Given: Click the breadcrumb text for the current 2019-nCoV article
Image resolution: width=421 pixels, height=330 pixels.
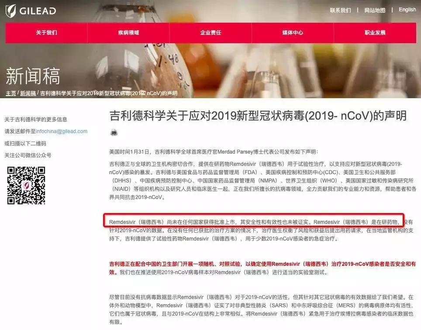Looking at the screenshot, I should 108,93.
